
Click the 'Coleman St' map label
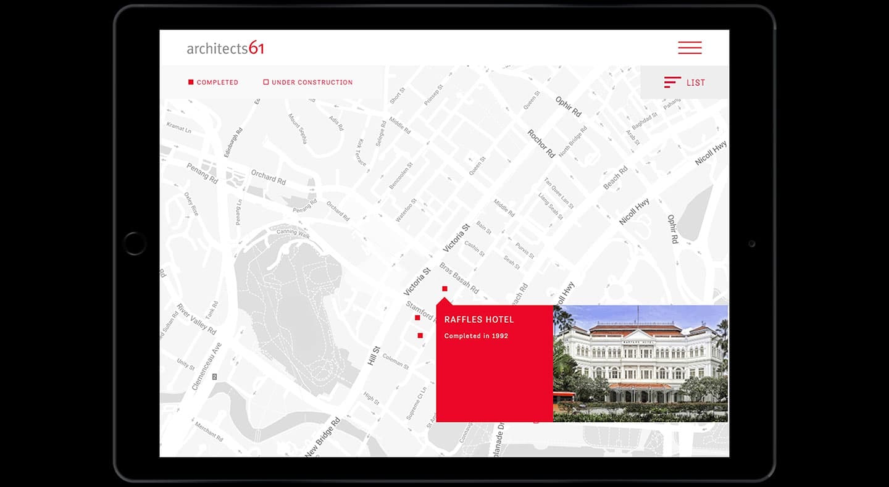point(395,360)
